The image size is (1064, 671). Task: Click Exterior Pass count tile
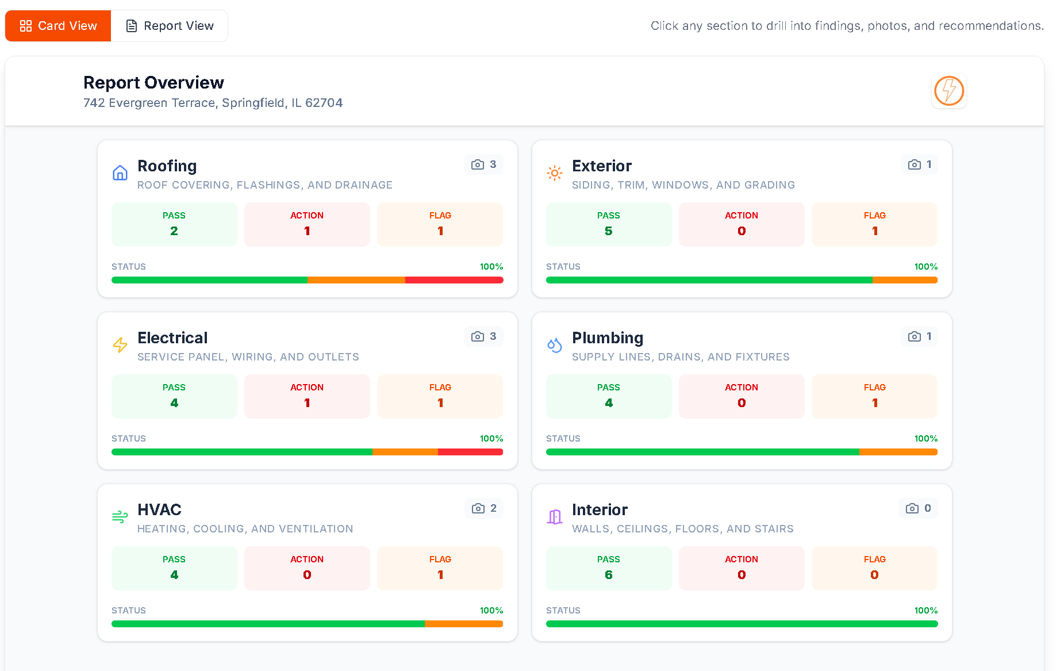[609, 224]
